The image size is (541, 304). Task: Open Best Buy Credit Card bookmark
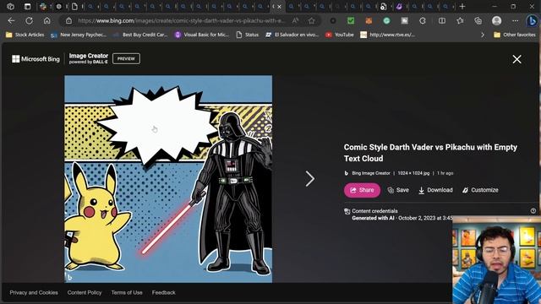pyautogui.click(x=140, y=35)
